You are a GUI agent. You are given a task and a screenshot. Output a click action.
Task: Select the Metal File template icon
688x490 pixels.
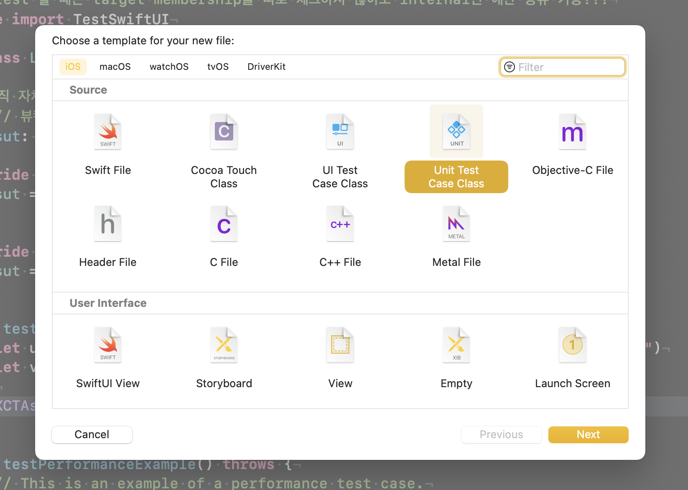tap(456, 224)
